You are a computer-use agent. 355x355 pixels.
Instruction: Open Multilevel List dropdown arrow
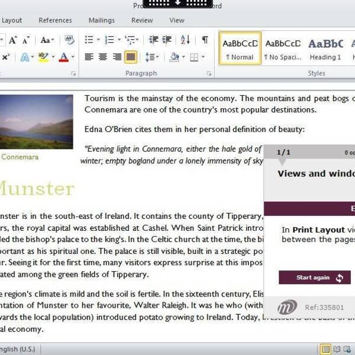point(137,40)
